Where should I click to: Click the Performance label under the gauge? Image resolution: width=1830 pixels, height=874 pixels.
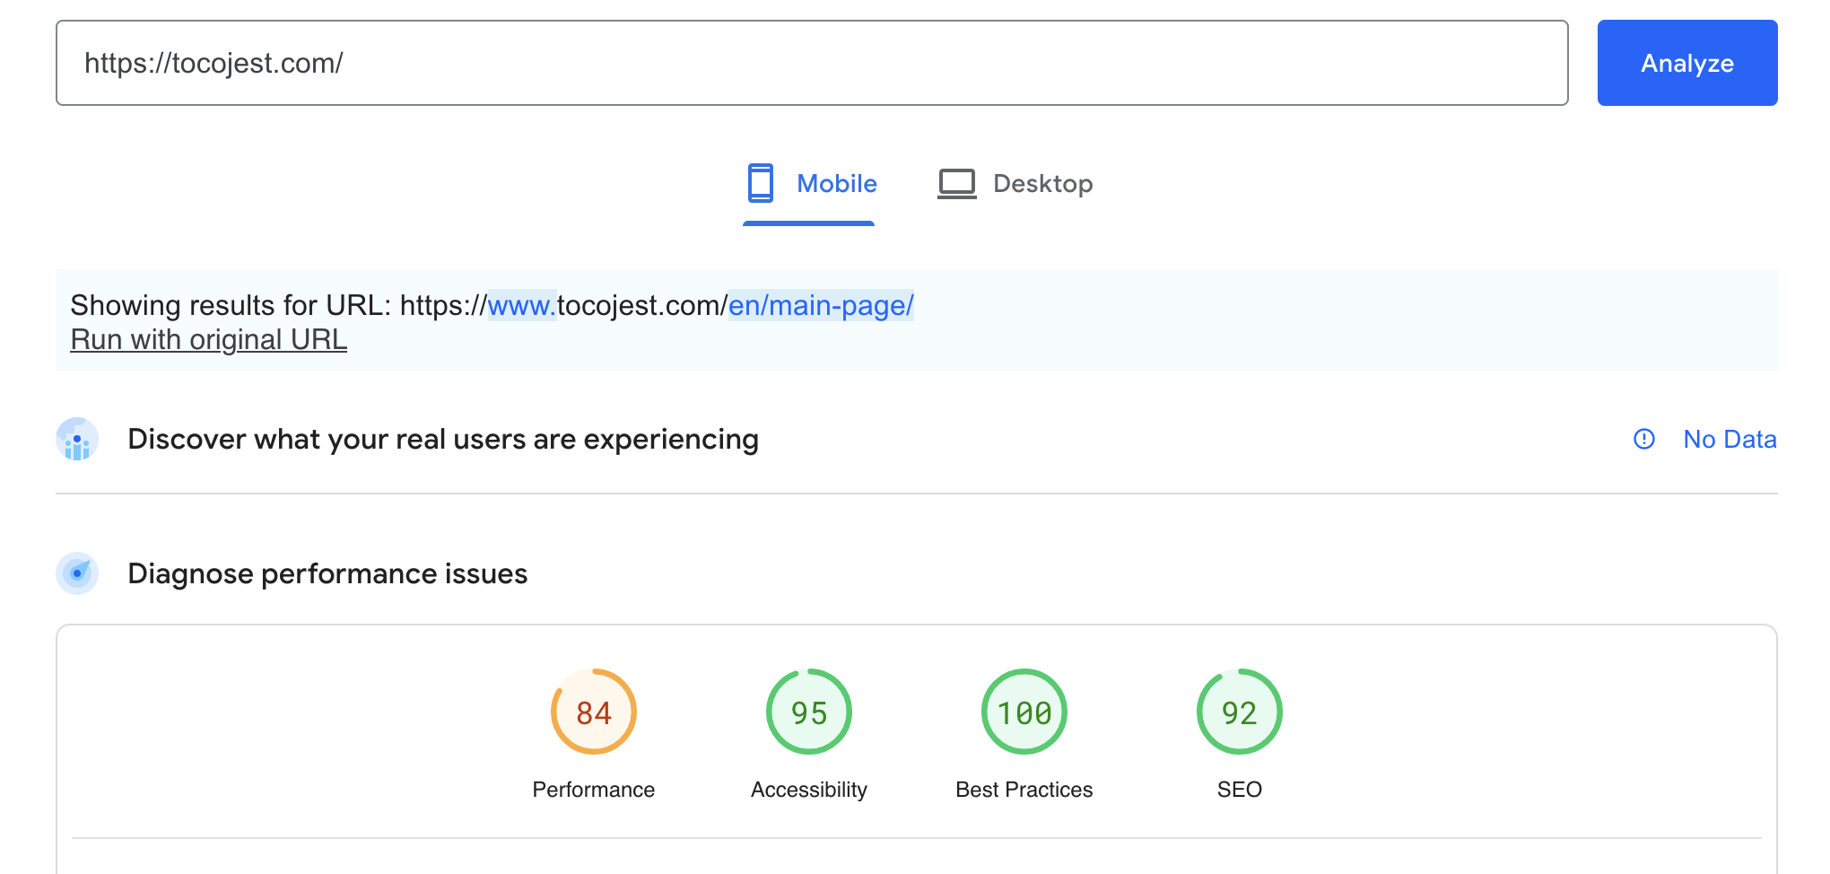(x=594, y=790)
